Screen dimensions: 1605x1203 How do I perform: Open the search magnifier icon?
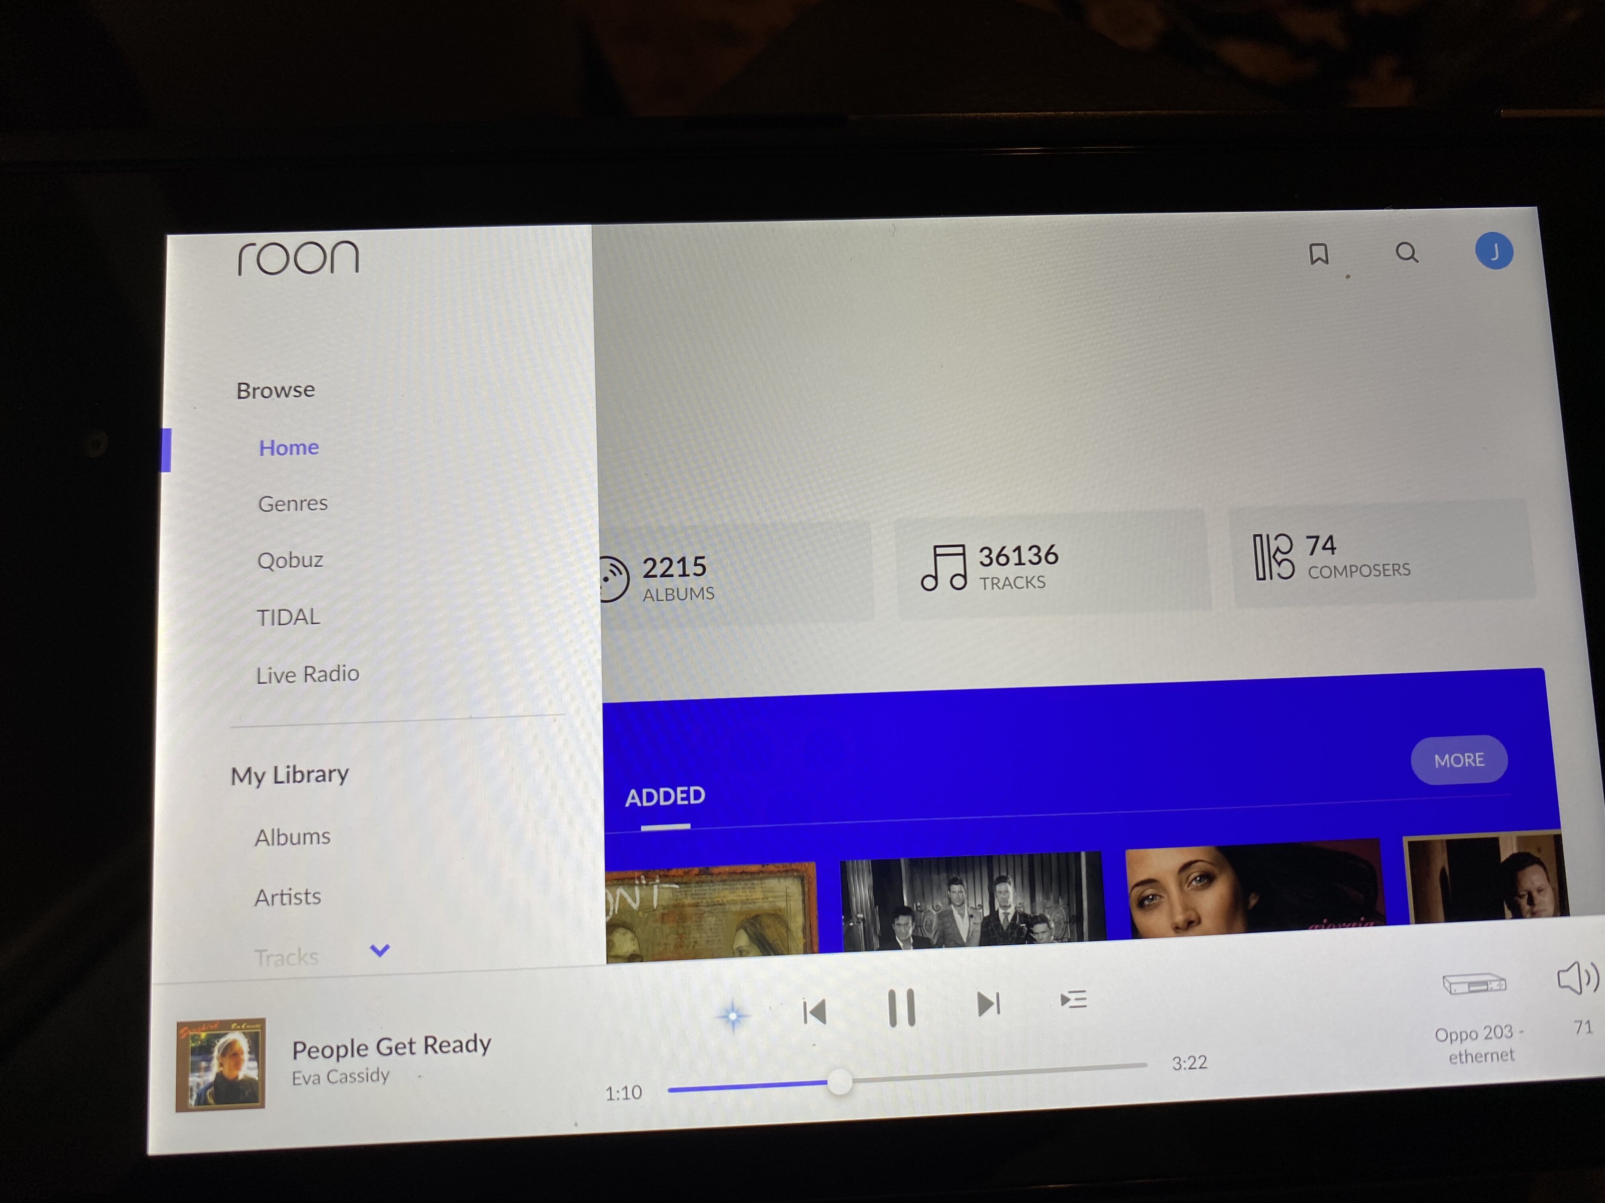click(x=1406, y=252)
